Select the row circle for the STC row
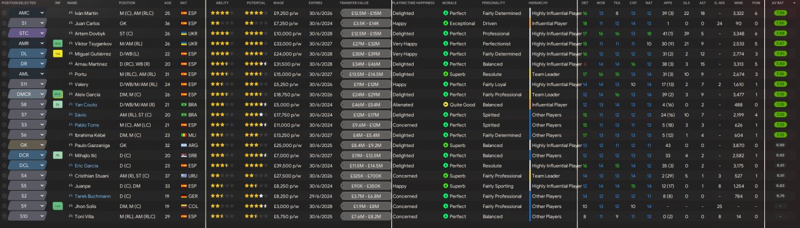Image resolution: width=800 pixels, height=228 pixels. [x=4, y=34]
